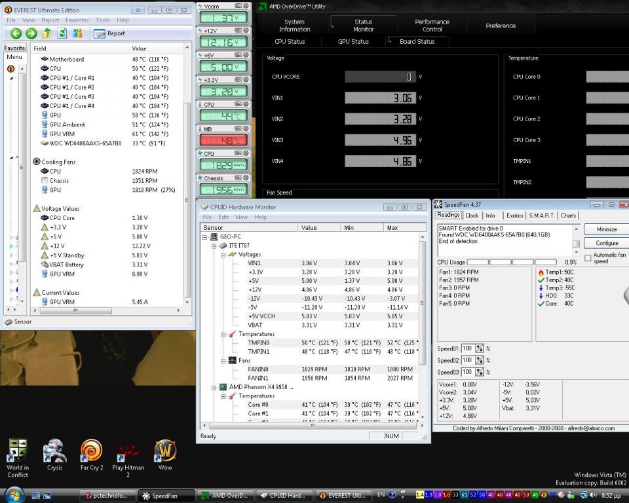
Task: Open the Charts tab in SpeedFan
Action: coord(569,215)
